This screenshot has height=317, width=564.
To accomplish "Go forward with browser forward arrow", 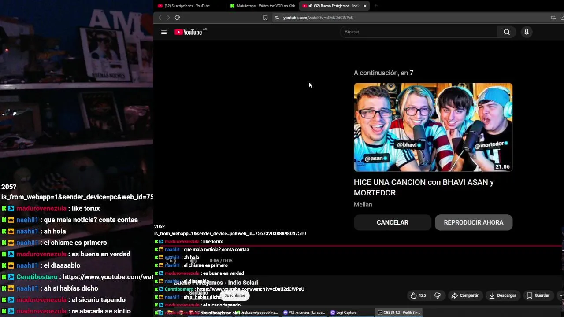I will [x=168, y=18].
